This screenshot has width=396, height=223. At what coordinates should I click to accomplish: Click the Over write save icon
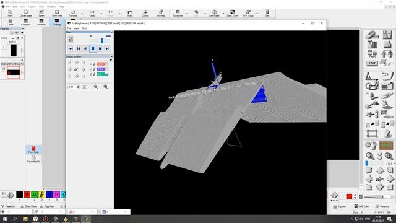[57, 14]
